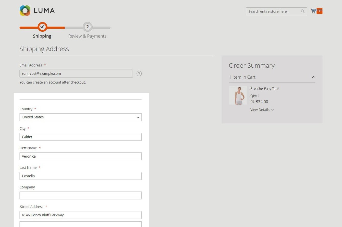Click the empty Company field

tap(80, 195)
